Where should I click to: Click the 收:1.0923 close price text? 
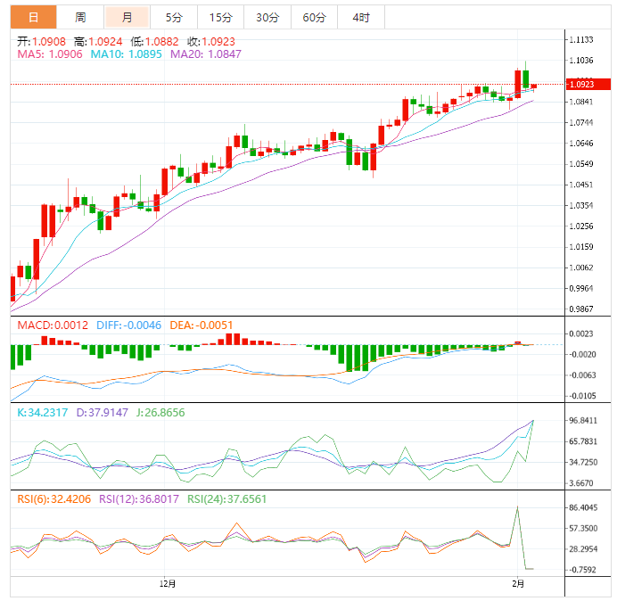click(211, 41)
